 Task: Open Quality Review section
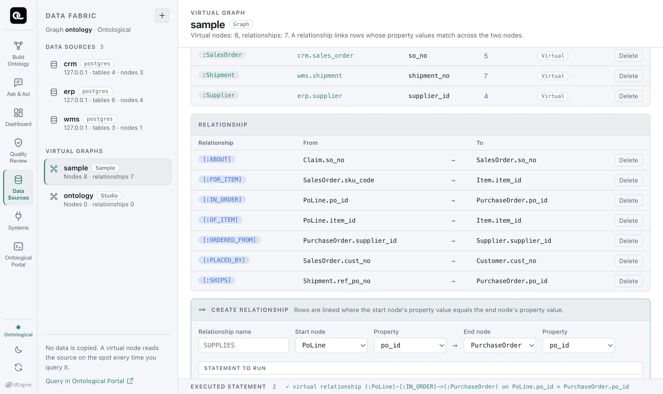[18, 151]
